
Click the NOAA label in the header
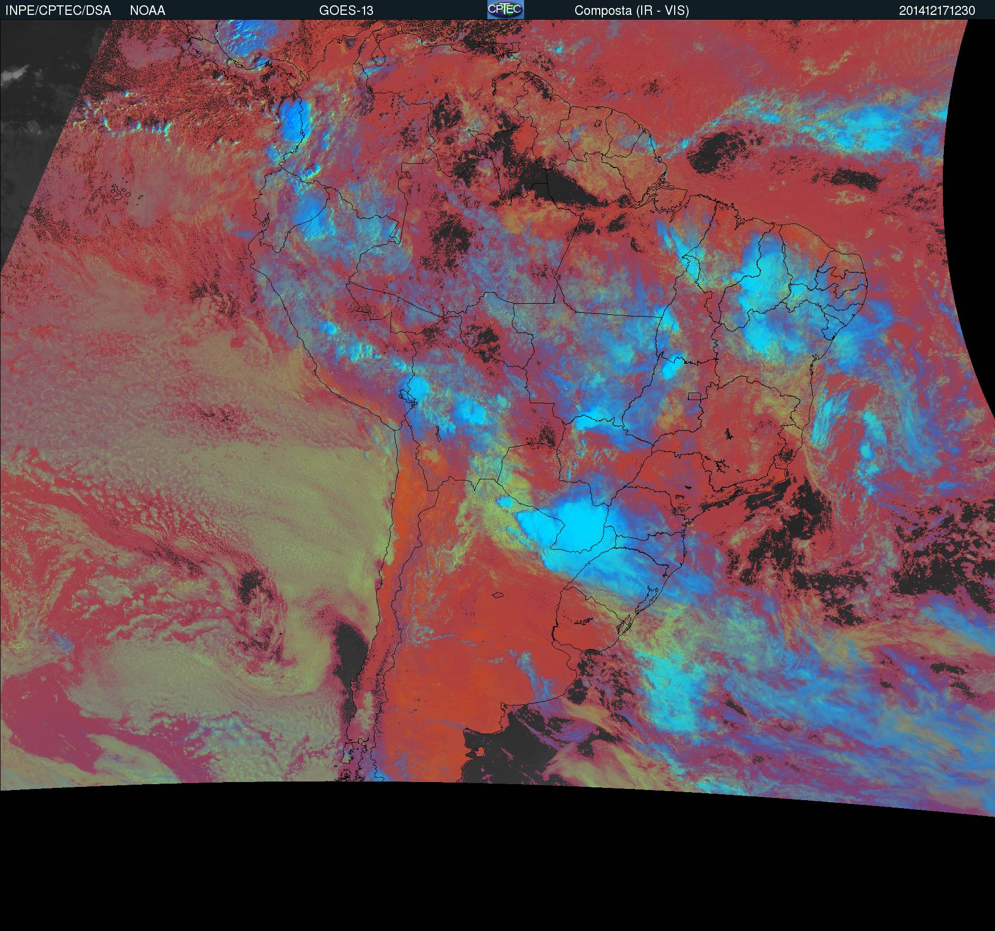pos(147,11)
